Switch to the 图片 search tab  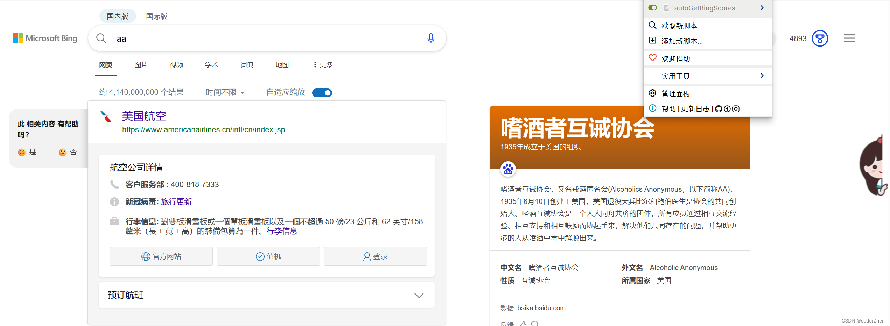[141, 65]
